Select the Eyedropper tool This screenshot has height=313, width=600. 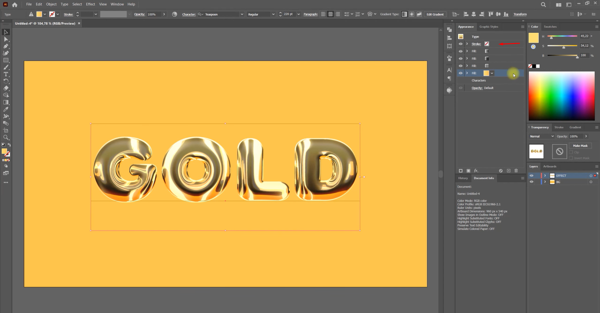(6, 109)
